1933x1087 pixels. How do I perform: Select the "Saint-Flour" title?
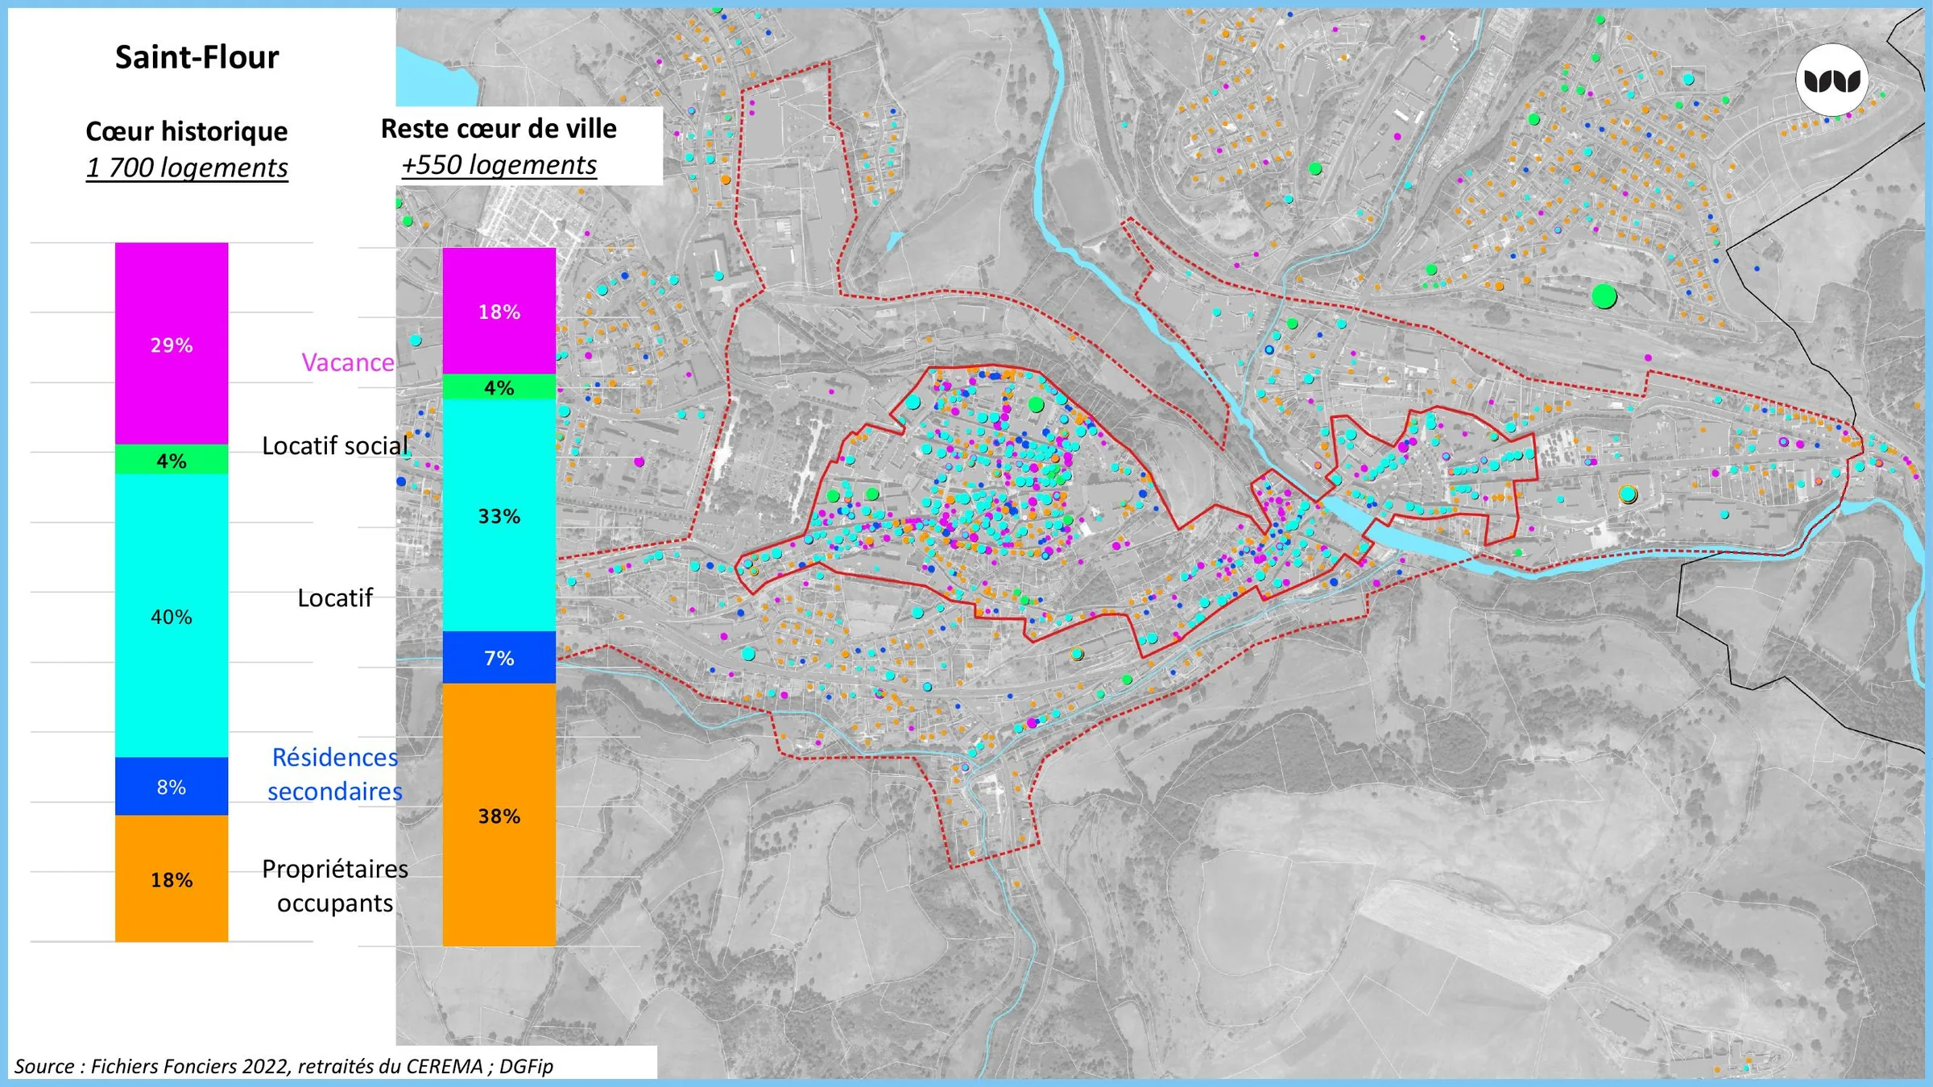pos(197,57)
